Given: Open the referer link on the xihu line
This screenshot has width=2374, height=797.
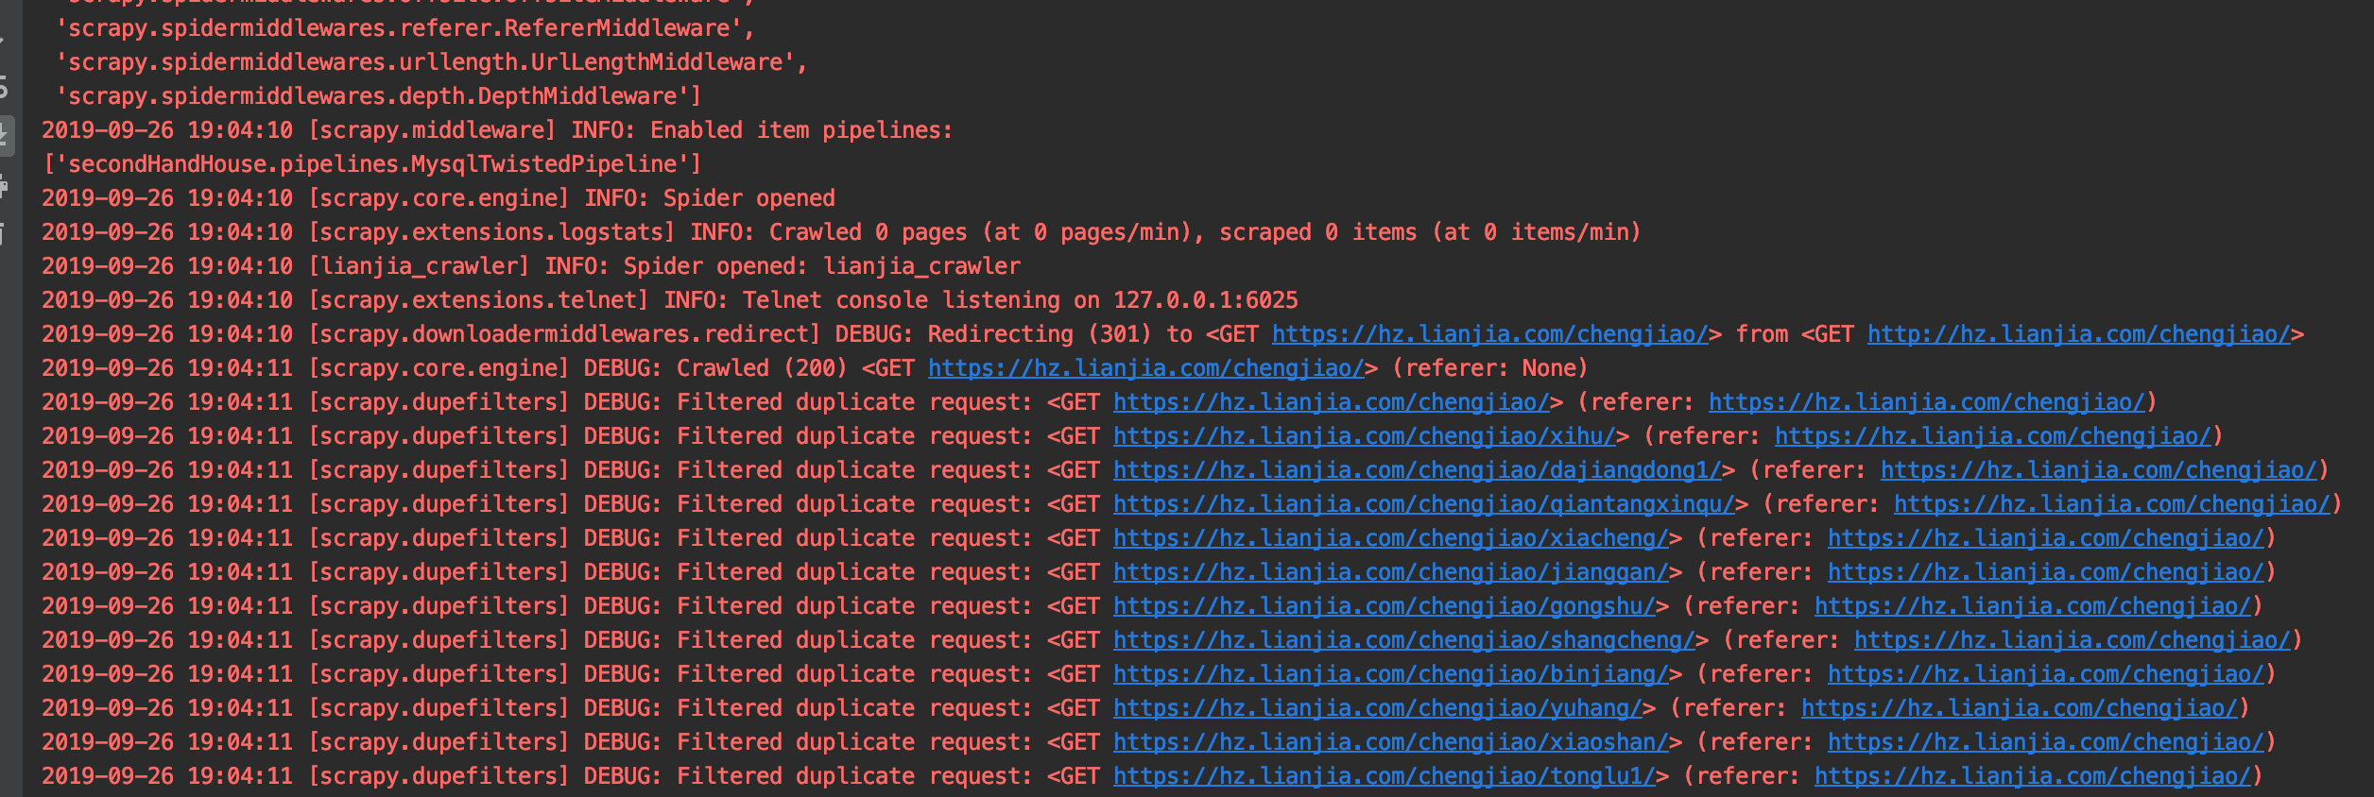Looking at the screenshot, I should [1993, 436].
